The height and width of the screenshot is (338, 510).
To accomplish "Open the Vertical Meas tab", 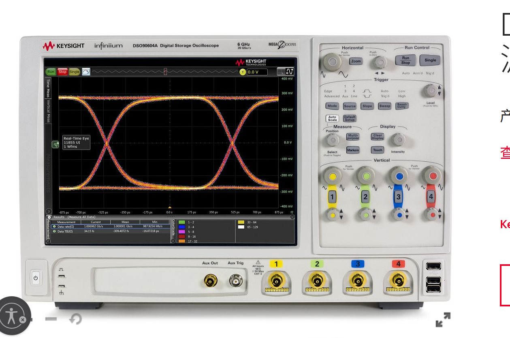I will pyautogui.click(x=48, y=111).
